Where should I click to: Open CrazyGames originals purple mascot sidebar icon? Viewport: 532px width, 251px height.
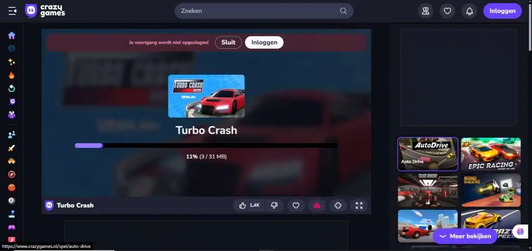click(x=11, y=102)
